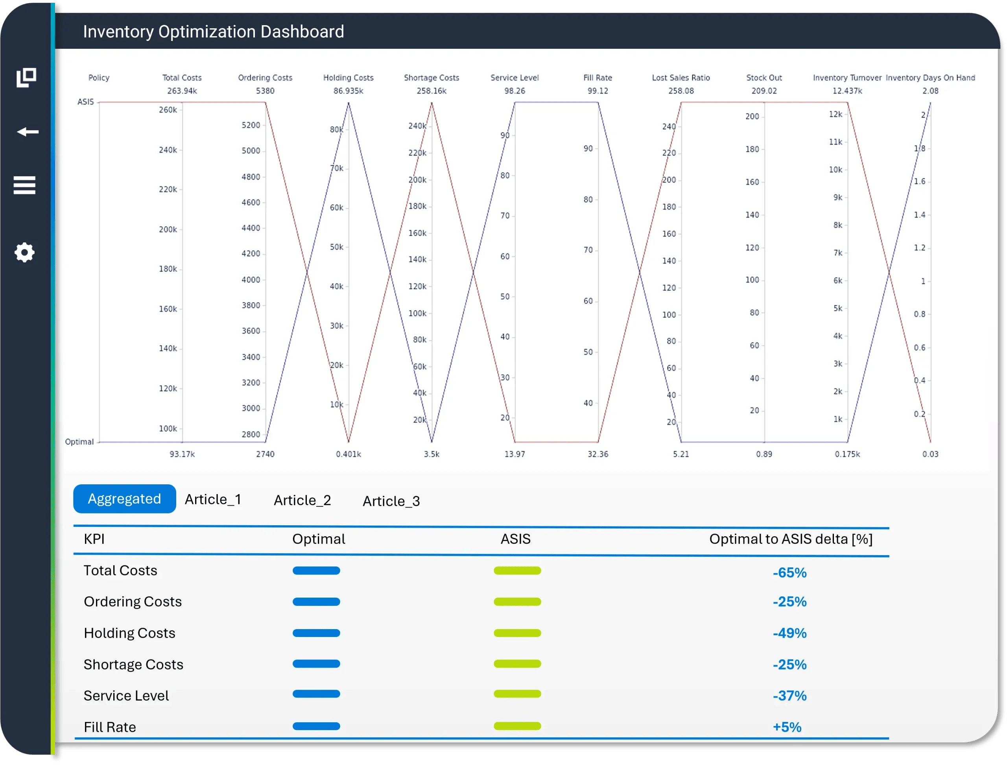1007x766 pixels.
Task: Click the -65% Total Costs delta value
Action: pos(789,573)
